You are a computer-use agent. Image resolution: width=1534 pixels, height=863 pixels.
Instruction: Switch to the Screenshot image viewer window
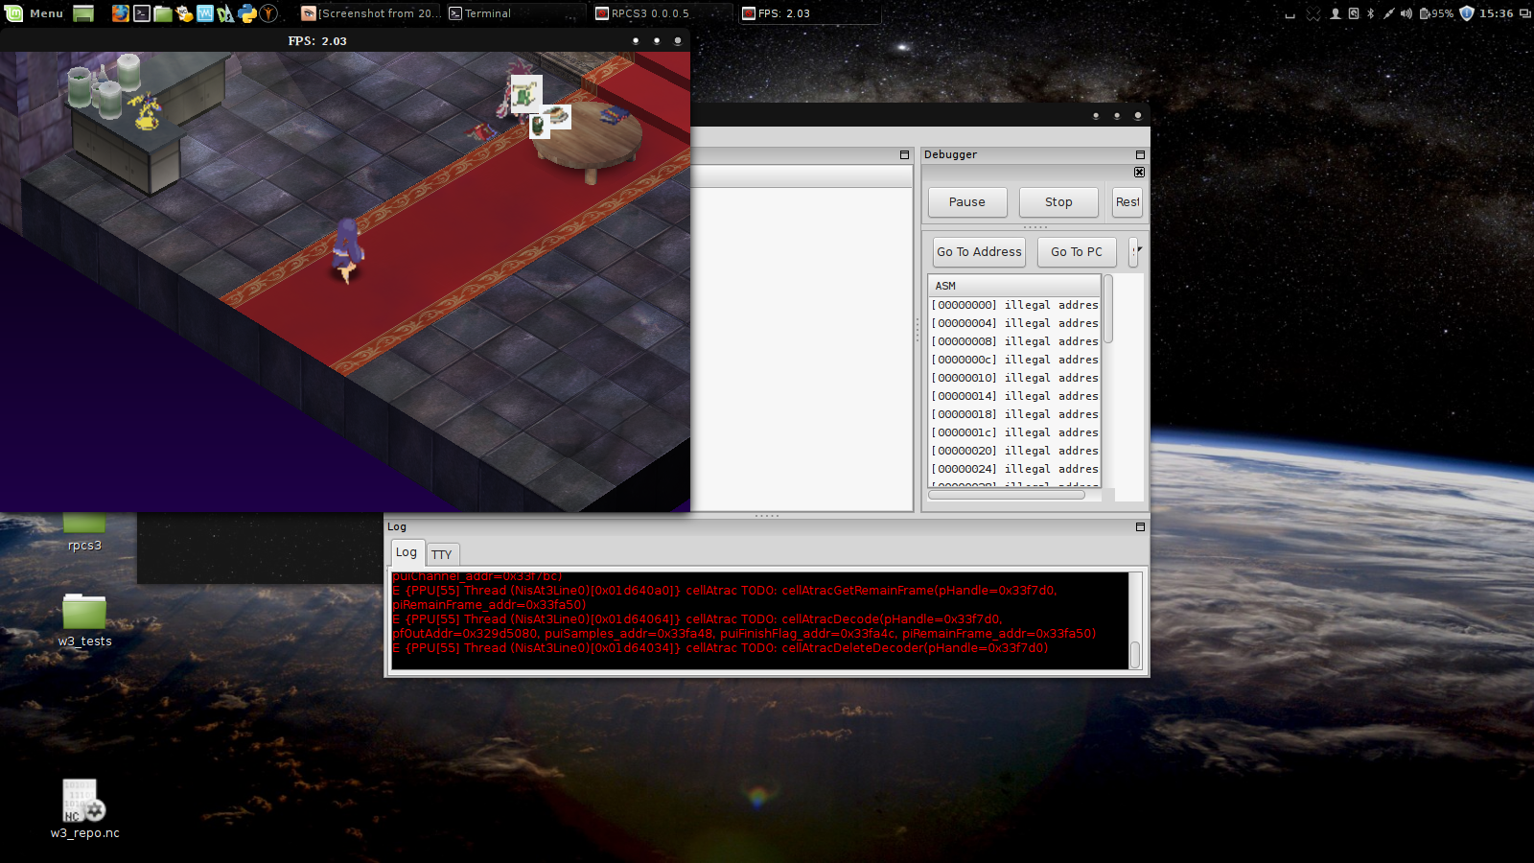tap(371, 13)
